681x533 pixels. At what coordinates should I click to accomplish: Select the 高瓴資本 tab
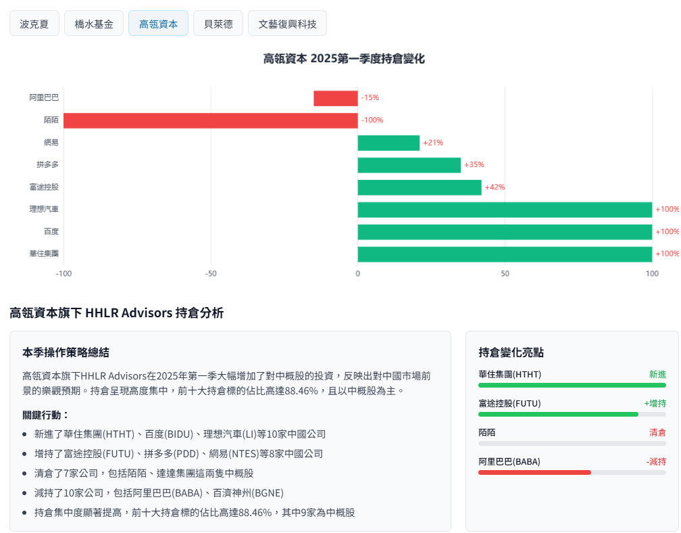(159, 24)
